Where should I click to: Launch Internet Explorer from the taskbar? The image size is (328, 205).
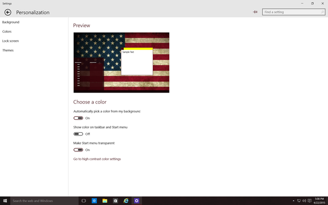[x=126, y=201]
